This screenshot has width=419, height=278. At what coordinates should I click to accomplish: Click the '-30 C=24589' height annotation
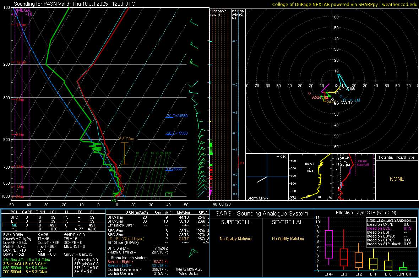177,116
